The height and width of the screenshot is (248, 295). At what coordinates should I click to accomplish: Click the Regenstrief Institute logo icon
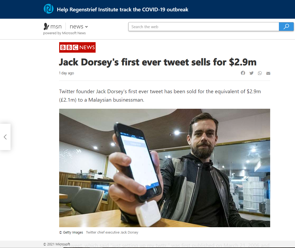pyautogui.click(x=49, y=9)
